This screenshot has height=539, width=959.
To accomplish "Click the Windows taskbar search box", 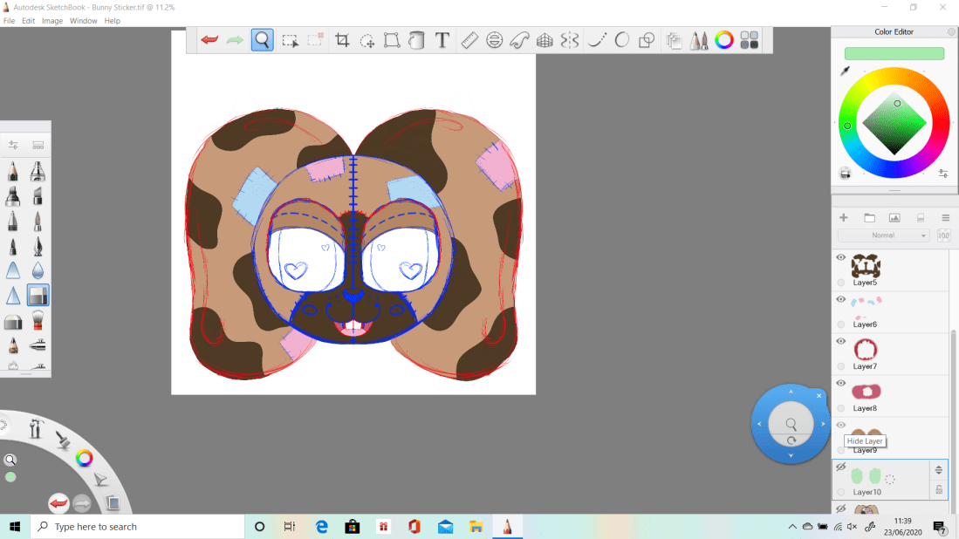I will pos(138,527).
